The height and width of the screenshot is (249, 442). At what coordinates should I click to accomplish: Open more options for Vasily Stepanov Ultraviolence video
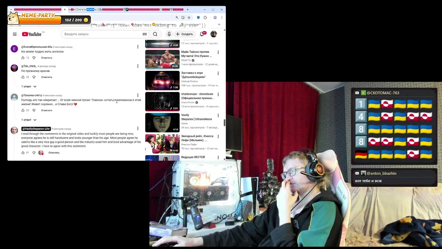218,116
